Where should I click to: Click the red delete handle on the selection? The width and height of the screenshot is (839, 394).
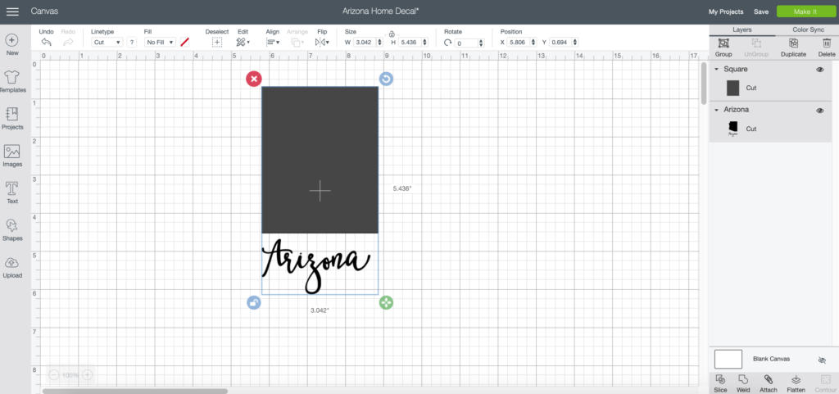254,79
